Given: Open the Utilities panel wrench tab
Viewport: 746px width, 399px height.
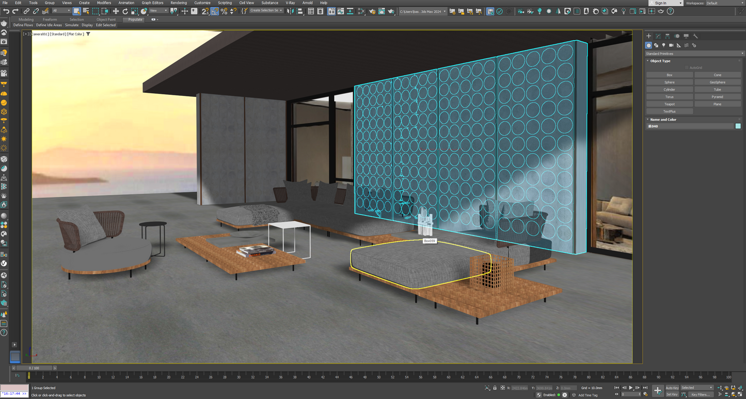Looking at the screenshot, I should [695, 36].
